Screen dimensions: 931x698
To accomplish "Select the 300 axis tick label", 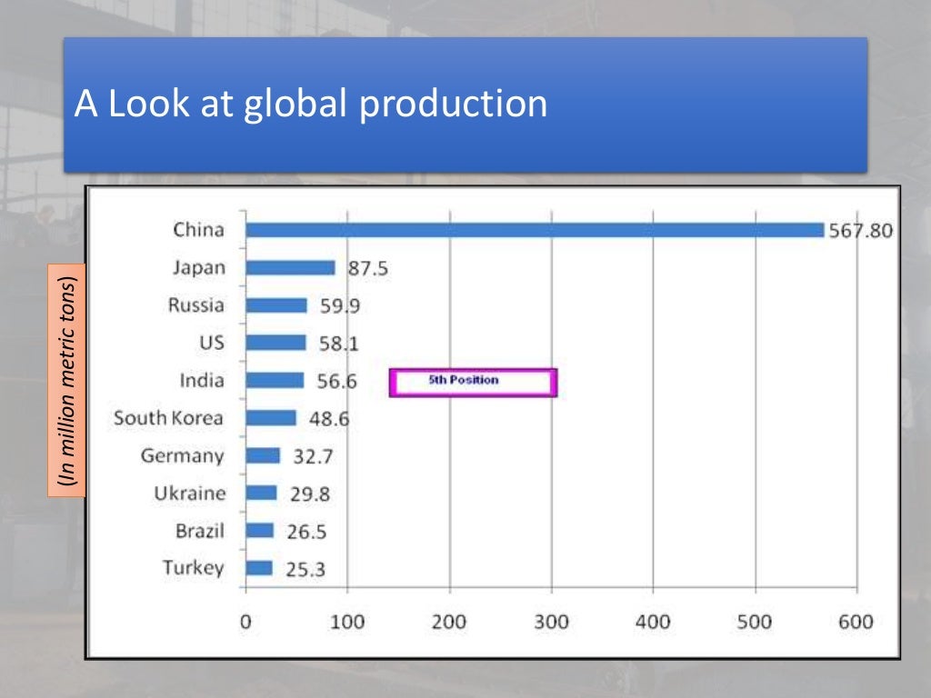I will (551, 622).
